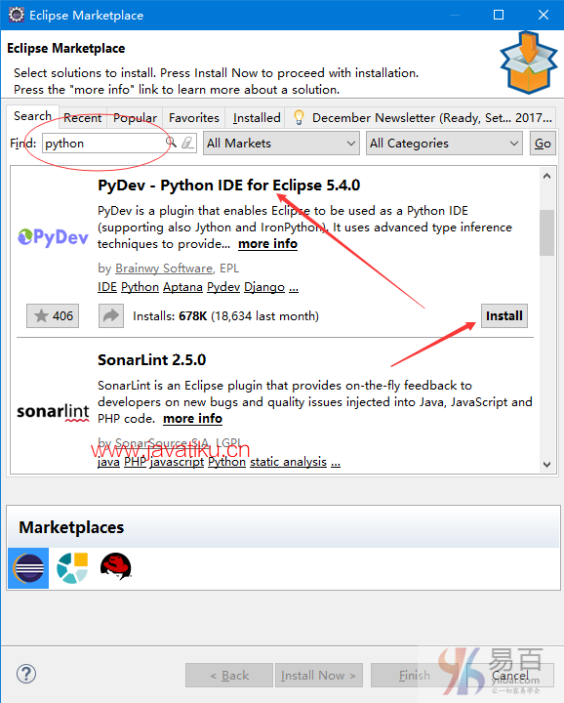Select the Obeo marketplace icon
This screenshot has width=564, height=703.
pyautogui.click(x=72, y=567)
